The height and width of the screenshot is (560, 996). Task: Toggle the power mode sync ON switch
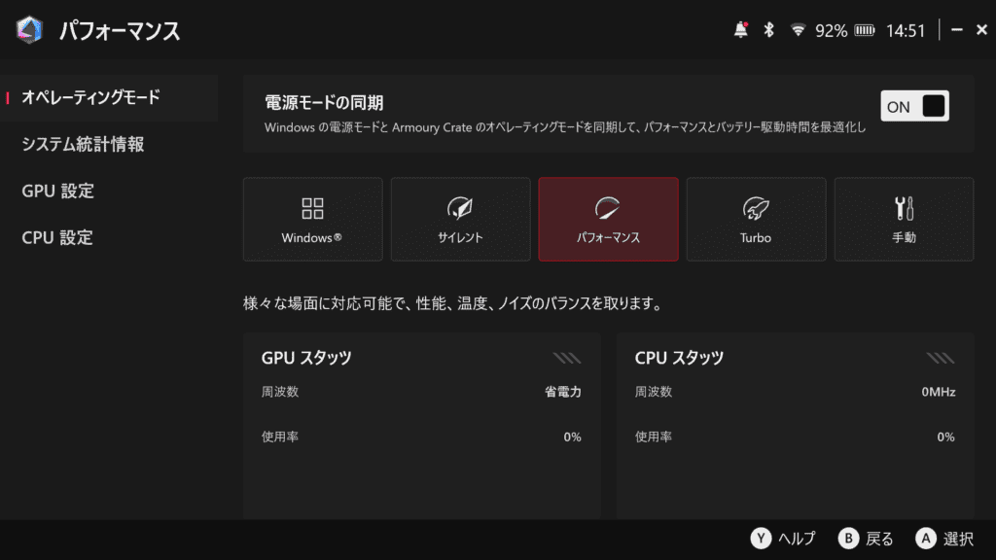click(x=914, y=106)
